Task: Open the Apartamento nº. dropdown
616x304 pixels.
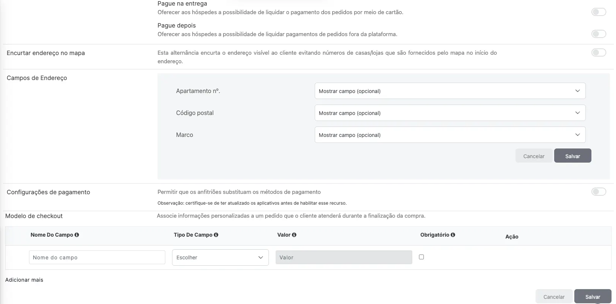Action: click(x=450, y=91)
